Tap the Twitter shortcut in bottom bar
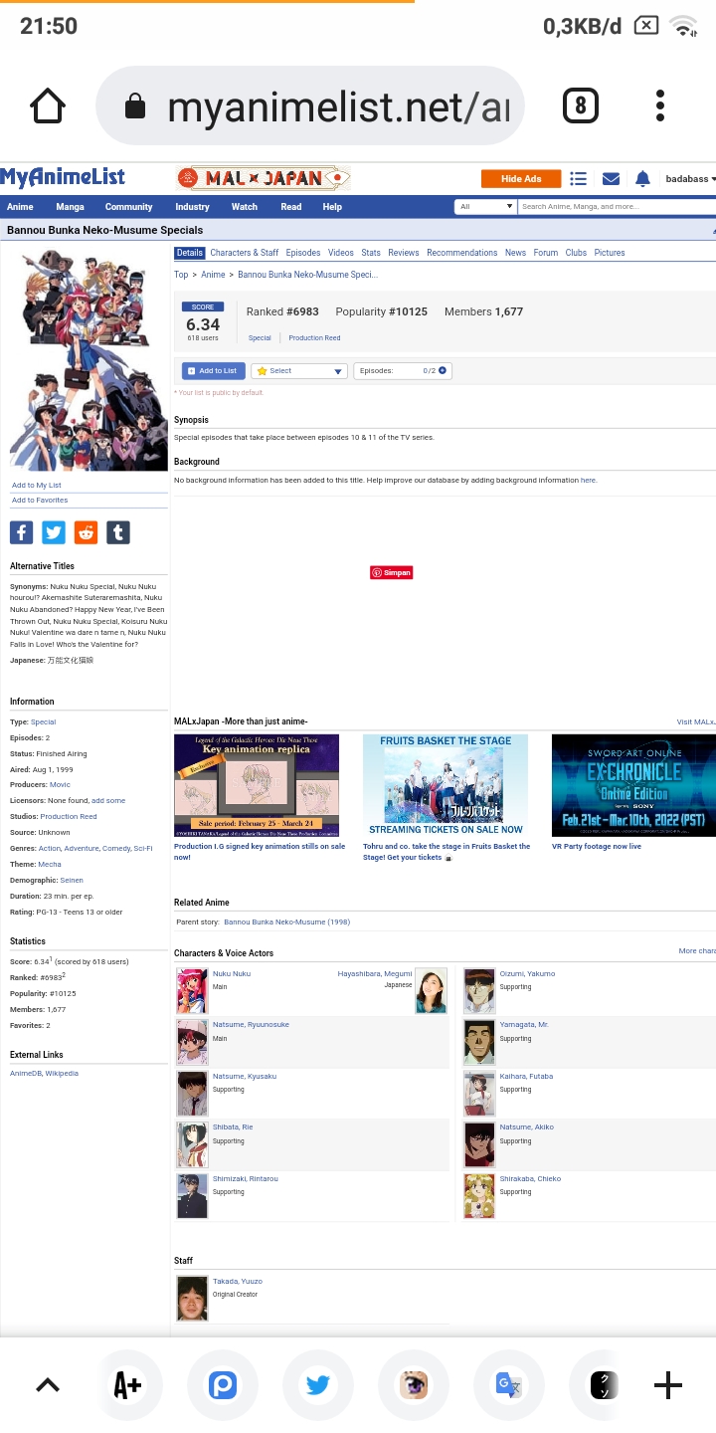 pos(318,1385)
